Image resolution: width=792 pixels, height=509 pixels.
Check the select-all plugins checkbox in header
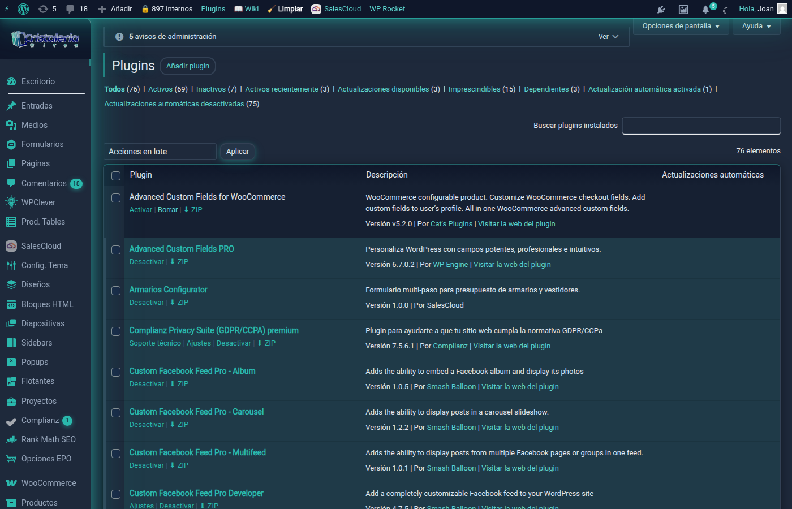pos(116,175)
